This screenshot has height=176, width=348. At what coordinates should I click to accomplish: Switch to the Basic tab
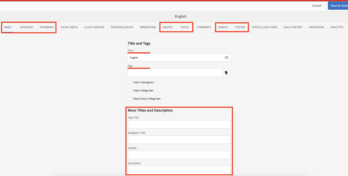(8, 27)
